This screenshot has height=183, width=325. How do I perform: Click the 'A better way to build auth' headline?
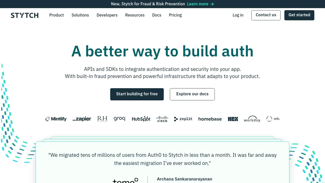162,51
